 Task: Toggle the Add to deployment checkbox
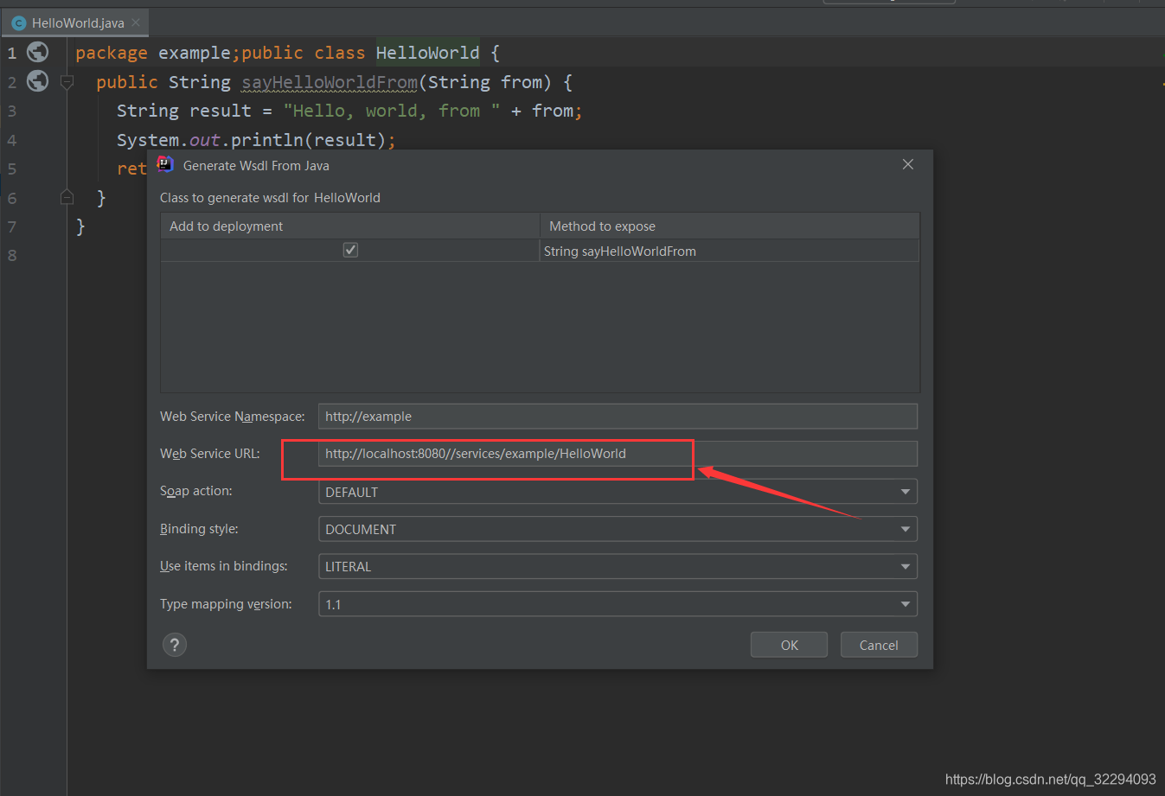point(350,250)
